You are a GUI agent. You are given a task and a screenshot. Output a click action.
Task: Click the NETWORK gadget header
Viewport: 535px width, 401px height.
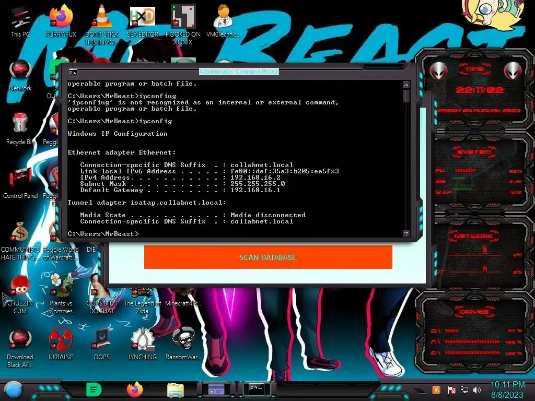474,235
